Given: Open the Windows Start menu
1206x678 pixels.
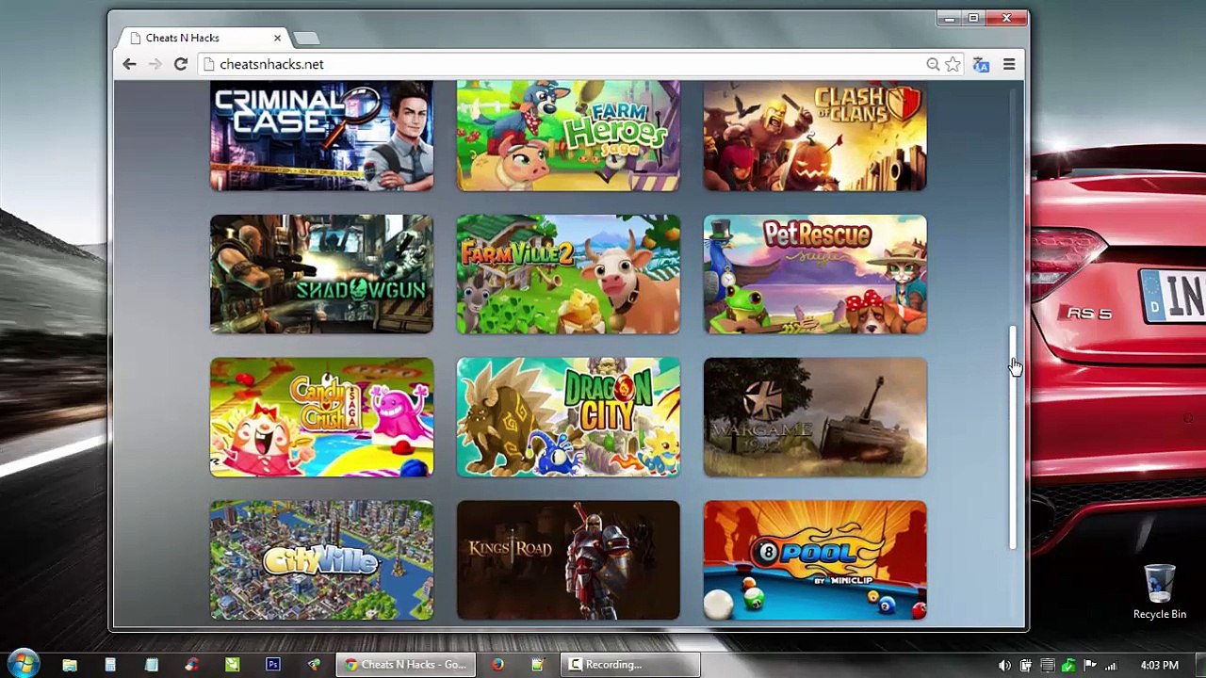Looking at the screenshot, I should point(23,664).
